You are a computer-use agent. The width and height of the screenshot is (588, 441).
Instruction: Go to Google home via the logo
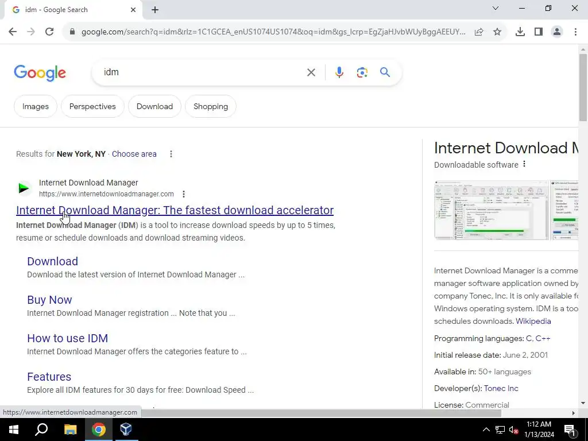[x=40, y=73]
